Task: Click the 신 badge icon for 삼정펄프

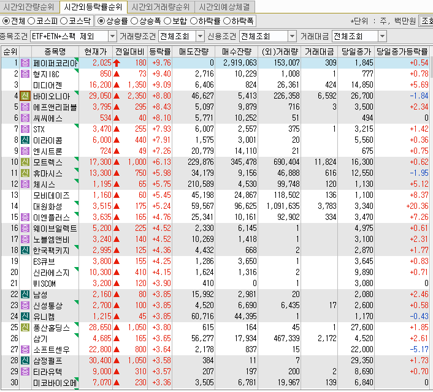Action: pyautogui.click(x=25, y=361)
